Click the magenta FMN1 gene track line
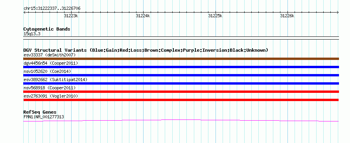This screenshot has height=143, width=350. pos(181,120)
